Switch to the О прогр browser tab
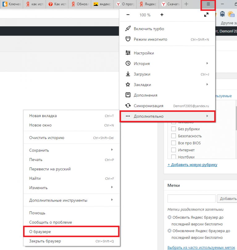Screen dimensions: 237x250 click(x=125, y=4)
